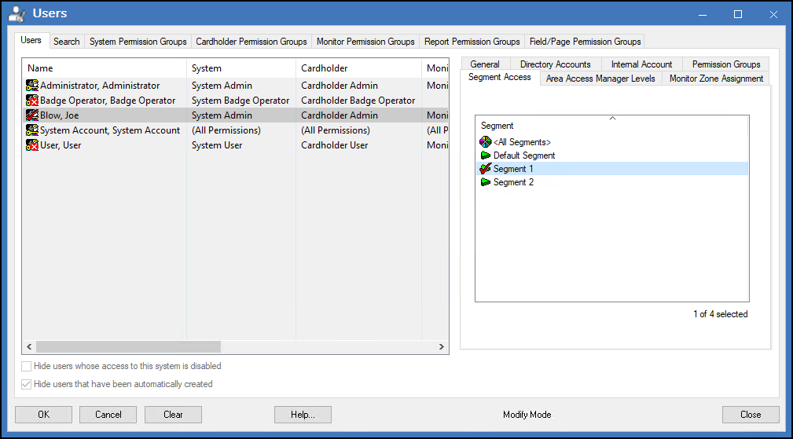This screenshot has width=793, height=439.
Task: Switch to the General tab
Action: point(485,64)
